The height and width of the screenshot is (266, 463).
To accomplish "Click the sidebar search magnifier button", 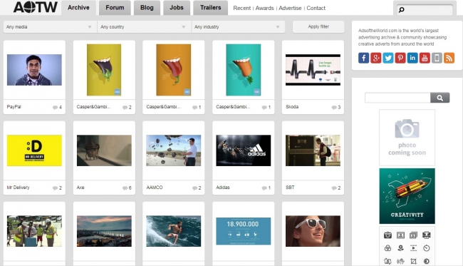I will 439,98.
